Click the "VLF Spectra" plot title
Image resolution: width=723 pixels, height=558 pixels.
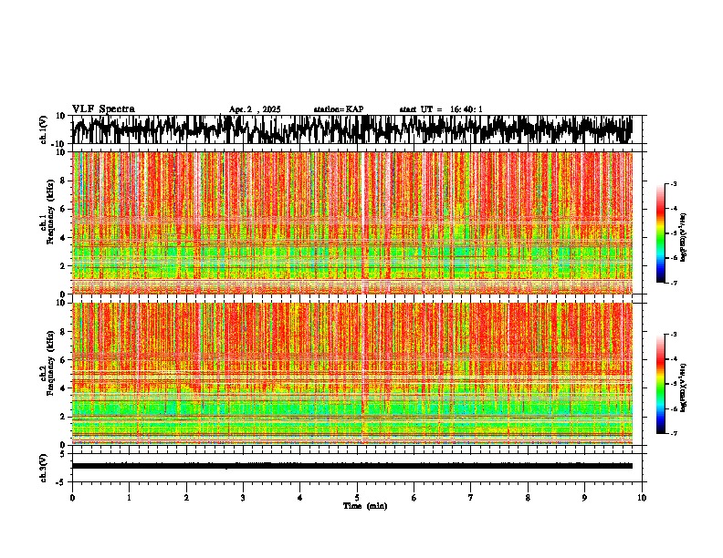[x=103, y=109]
